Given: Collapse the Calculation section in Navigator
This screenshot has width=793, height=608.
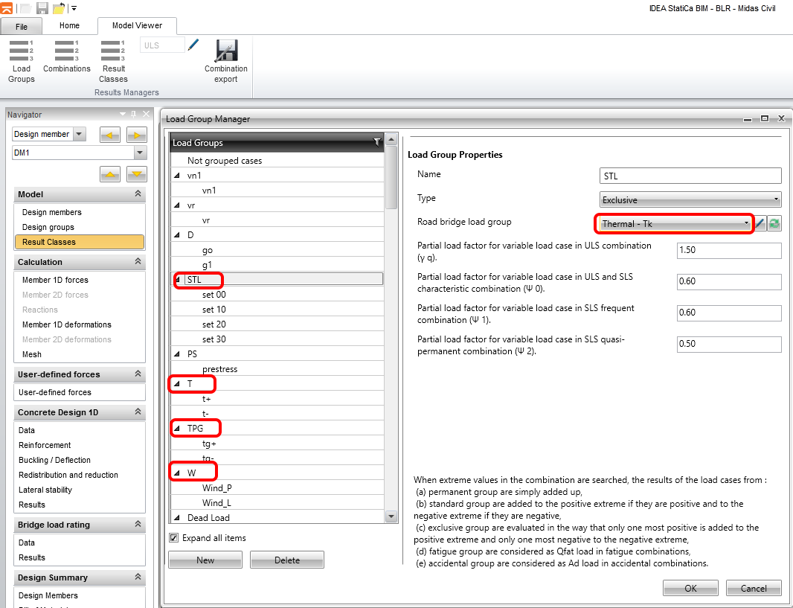Looking at the screenshot, I should point(138,262).
